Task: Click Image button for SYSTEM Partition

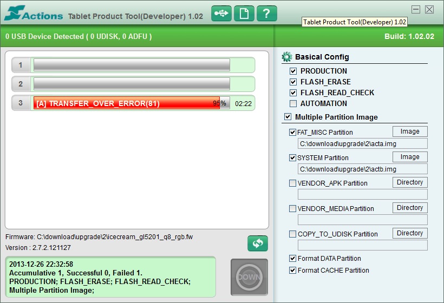Action: (x=410, y=157)
